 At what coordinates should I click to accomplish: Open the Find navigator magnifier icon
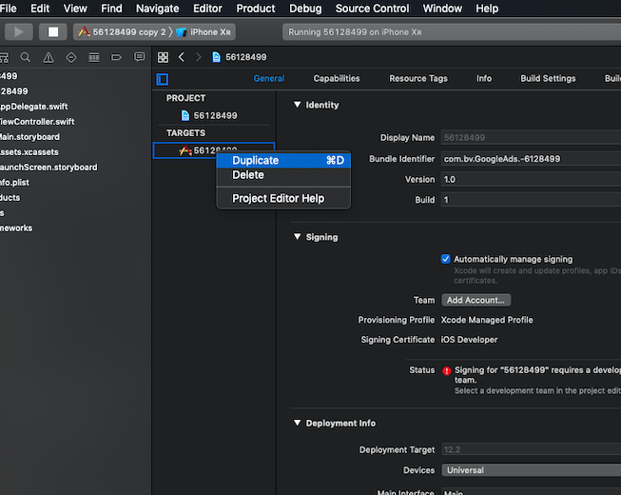pos(26,57)
